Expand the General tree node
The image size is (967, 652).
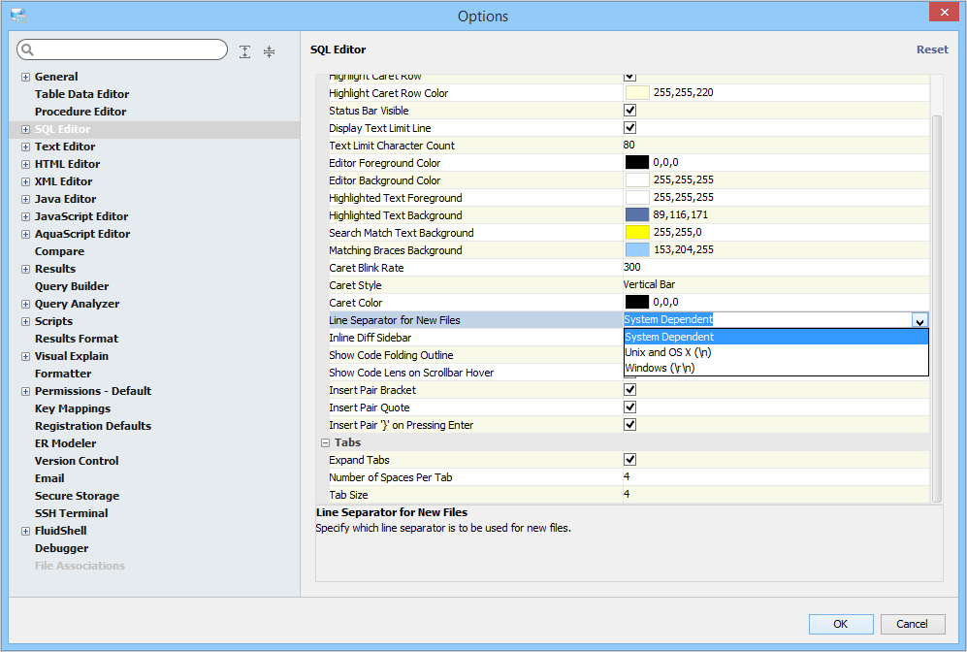[x=25, y=77]
